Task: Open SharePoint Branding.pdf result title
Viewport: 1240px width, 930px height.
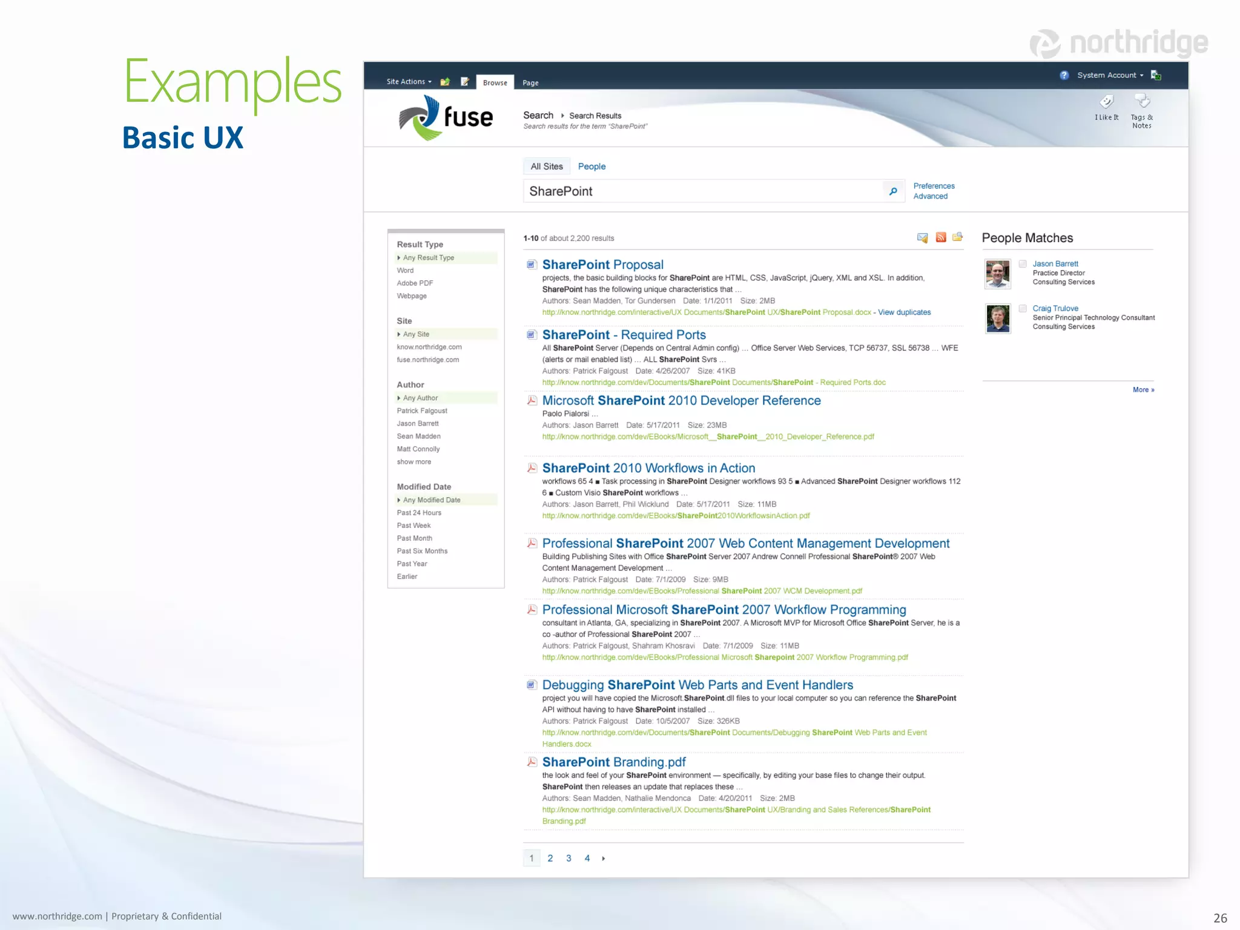Action: point(614,762)
